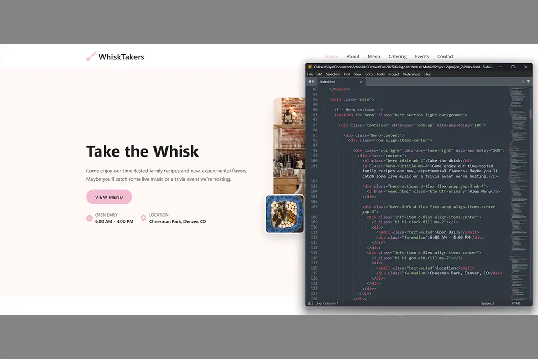Click the WhiskTakers whisk logo icon
Viewport: 538px width, 359px height.
91,57
